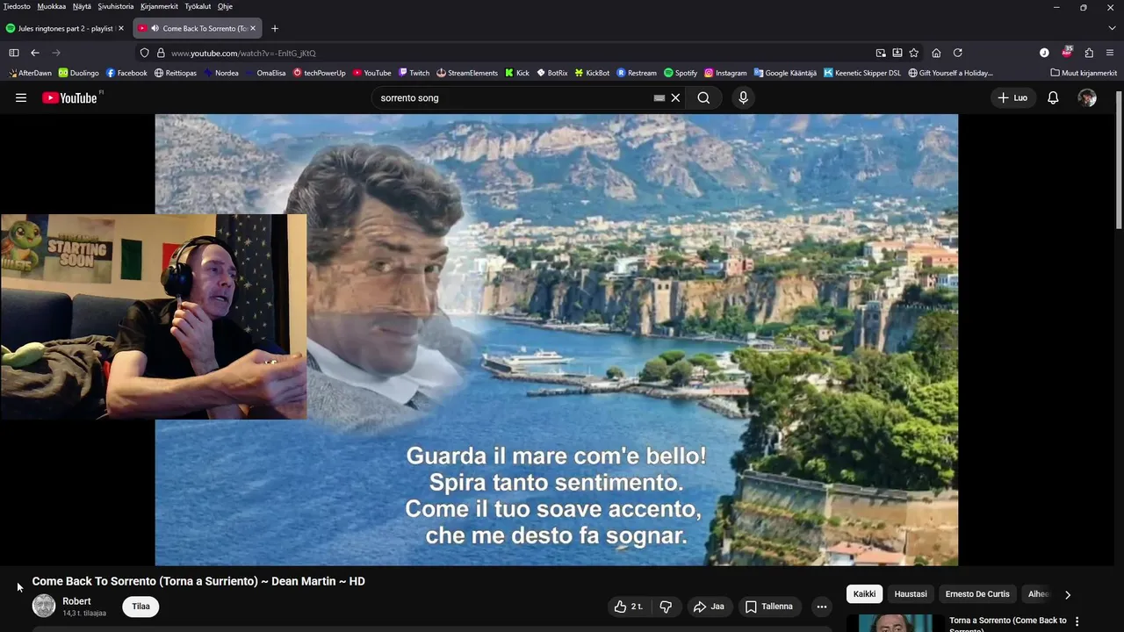The image size is (1124, 632).
Task: Save the video with Tallenna
Action: [x=768, y=607]
